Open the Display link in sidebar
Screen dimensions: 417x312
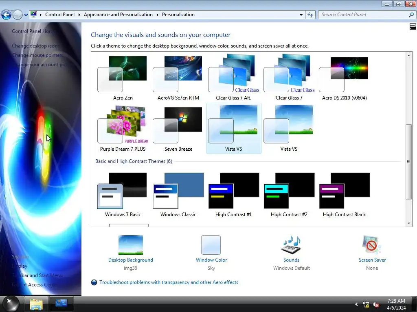[x=20, y=266]
